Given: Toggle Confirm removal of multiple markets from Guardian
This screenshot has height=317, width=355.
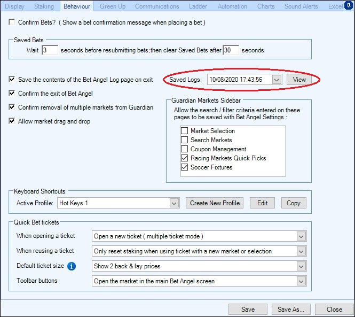Looking at the screenshot, I should pyautogui.click(x=12, y=107).
